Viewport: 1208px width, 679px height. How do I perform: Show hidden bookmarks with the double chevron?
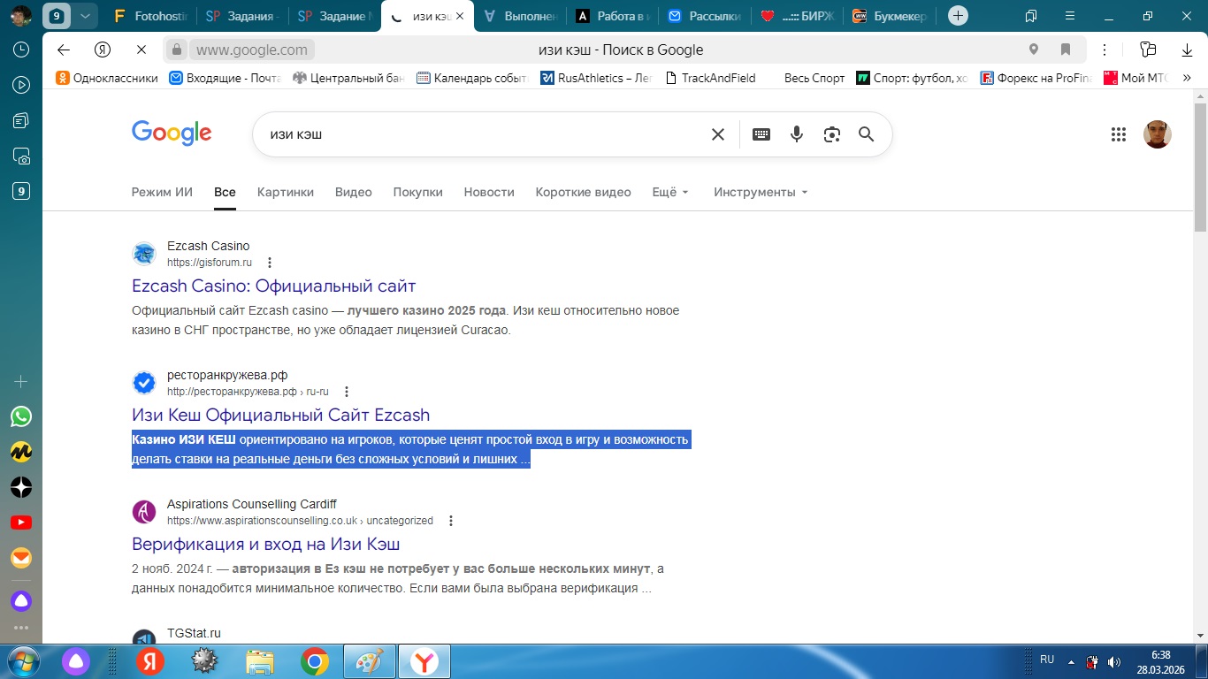pos(1187,78)
